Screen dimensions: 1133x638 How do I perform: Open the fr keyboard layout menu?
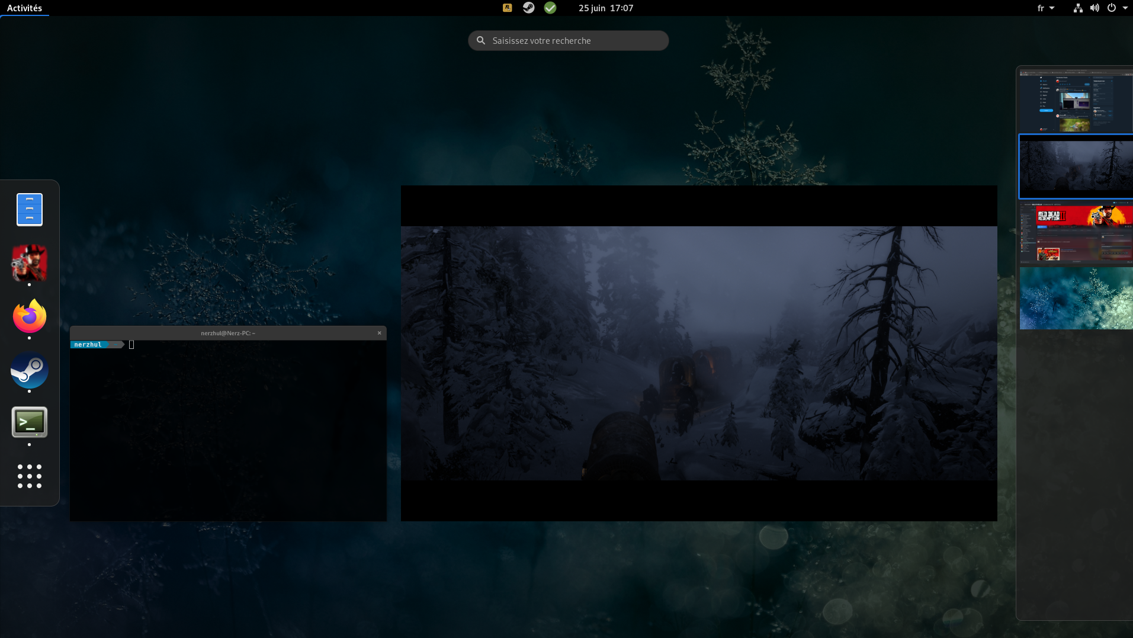click(x=1046, y=8)
